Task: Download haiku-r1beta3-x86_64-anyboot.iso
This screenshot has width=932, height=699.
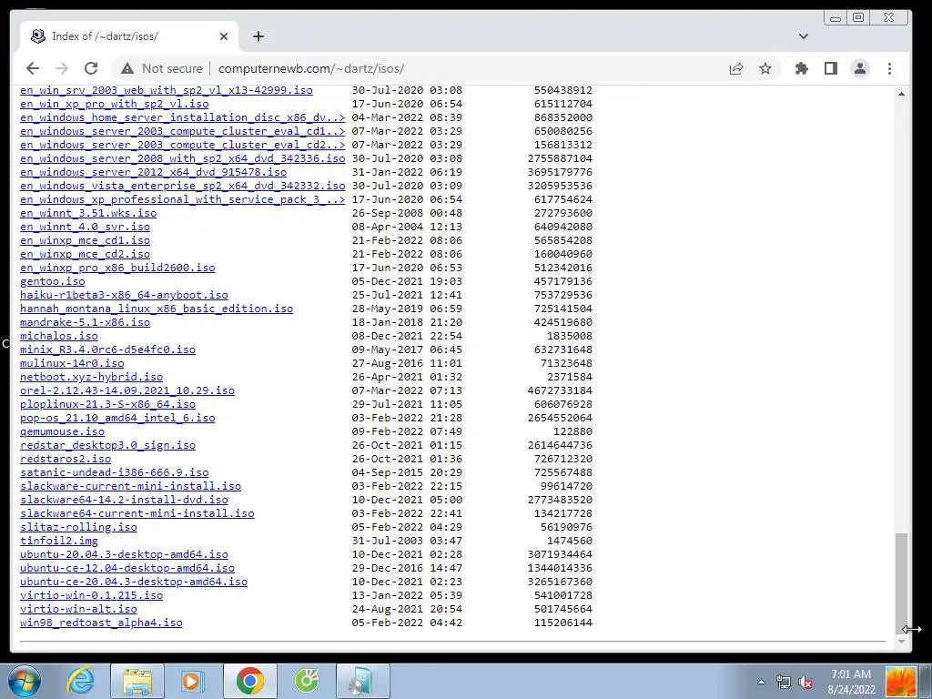Action: (x=124, y=295)
